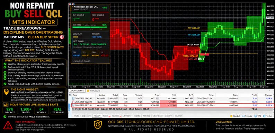Image resolution: width=275 pixels, height=133 pixels.
Task: Click the document icon of ticket 554425252 row
Action: tap(73, 98)
